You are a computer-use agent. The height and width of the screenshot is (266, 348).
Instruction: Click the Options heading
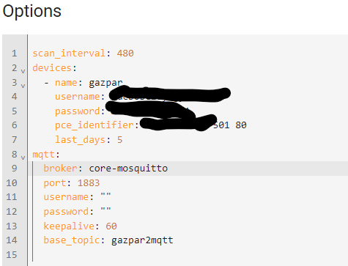pos(32,11)
